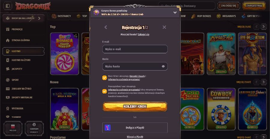Uncheck the bonuses and promotions consent checkbox
270x139 pixels.
tap(104, 91)
